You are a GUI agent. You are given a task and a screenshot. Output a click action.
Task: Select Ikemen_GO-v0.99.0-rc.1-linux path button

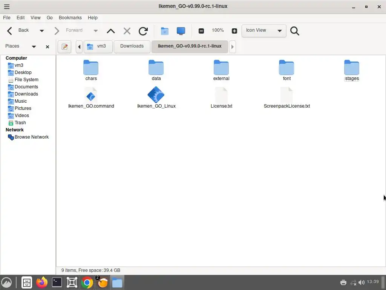pos(190,46)
